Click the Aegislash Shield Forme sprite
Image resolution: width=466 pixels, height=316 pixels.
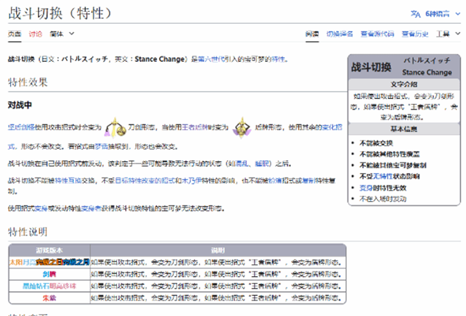[x=244, y=126]
